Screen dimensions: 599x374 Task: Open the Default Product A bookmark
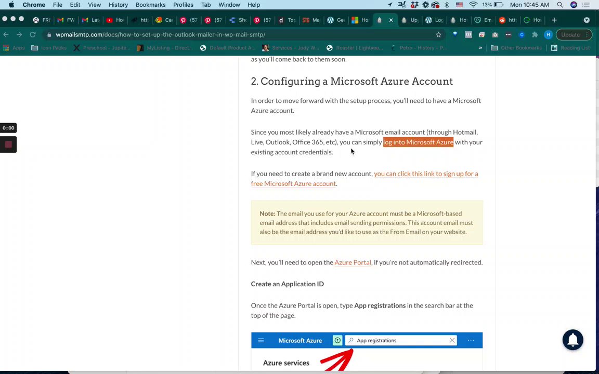228,48
